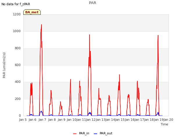Click the PAR_in peak near Jan 12
This screenshot has height=139, width=186.
click(90, 35)
